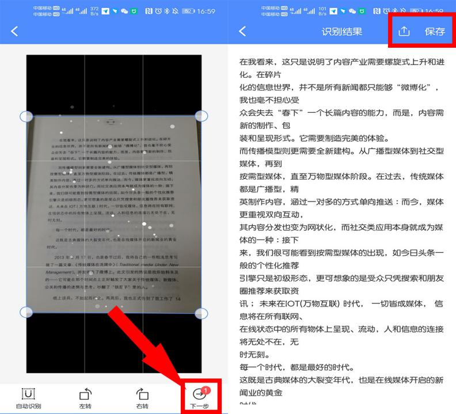Screen dimensions: 456x414
Task: Tap the scanned book page preview
Action: tap(113, 214)
